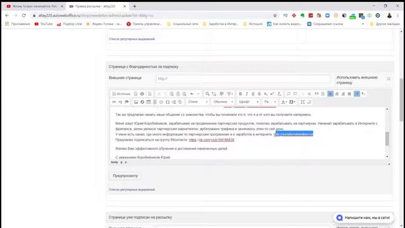
Task: Insert a special character with Omega icon
Action: (x=168, y=102)
